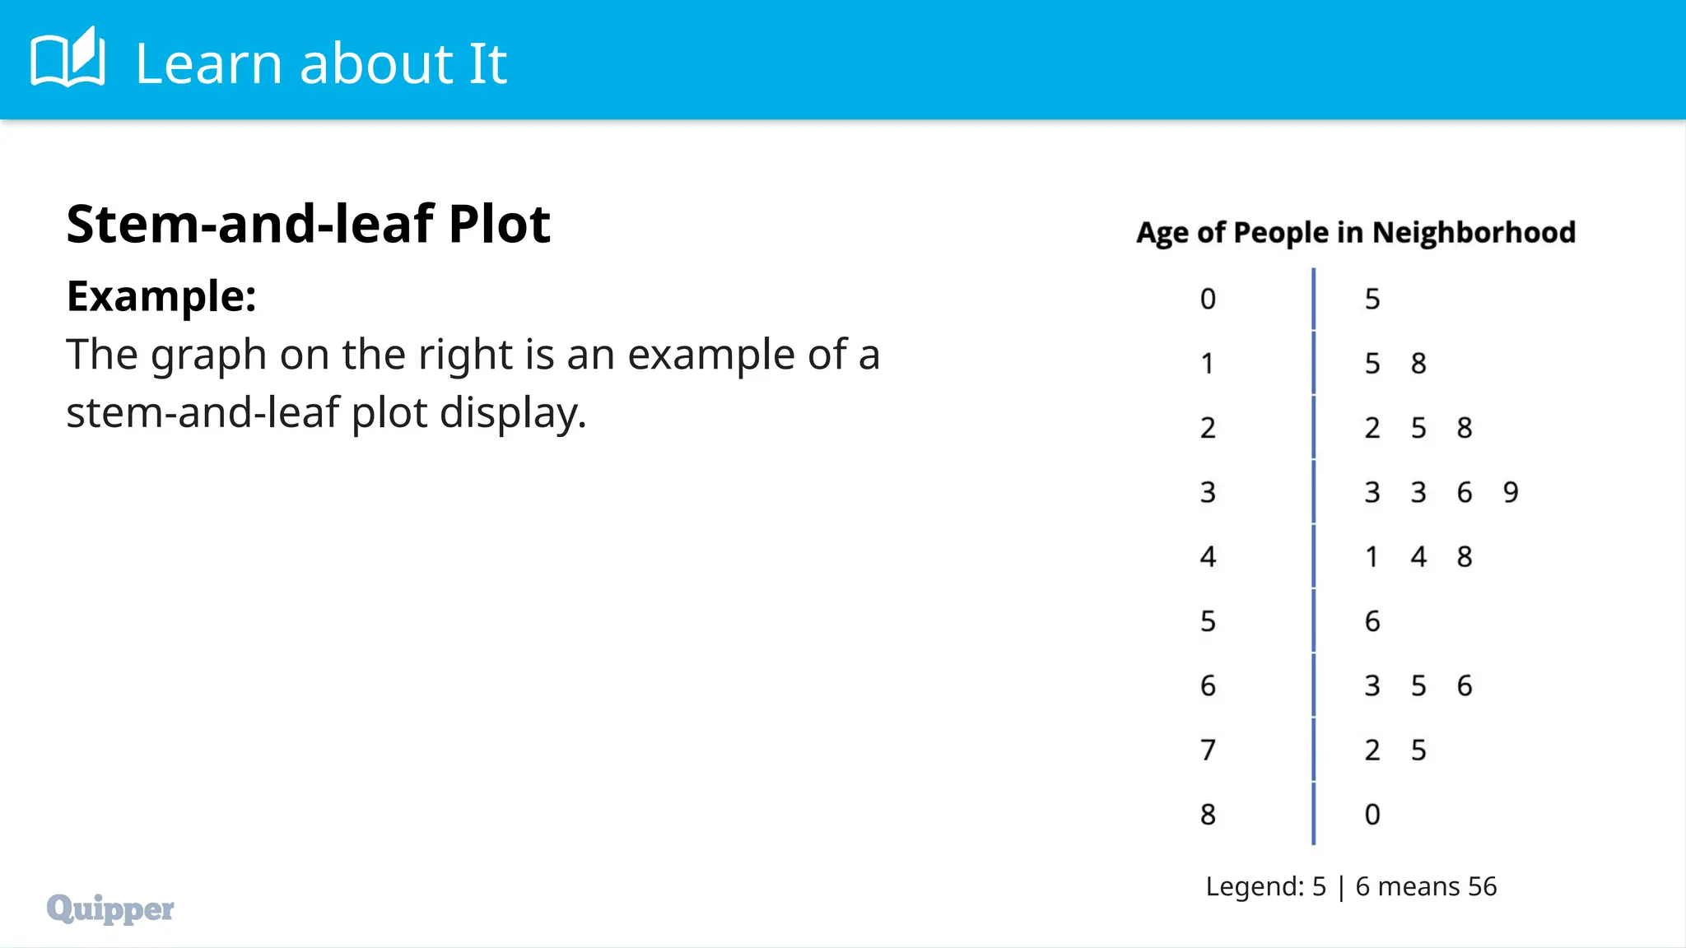Click leaf 9 in the stem 3 row
This screenshot has width=1686, height=948.
1511,493
